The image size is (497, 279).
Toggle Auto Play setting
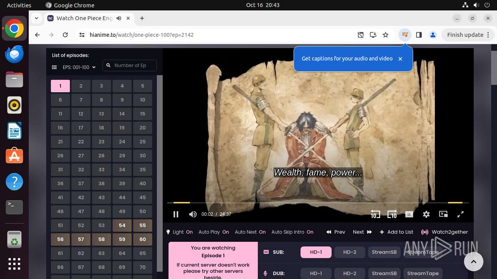click(214, 232)
